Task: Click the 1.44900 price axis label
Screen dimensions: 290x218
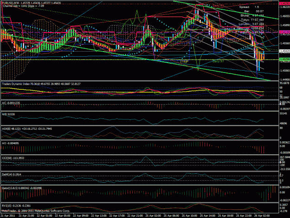Action: point(285,79)
